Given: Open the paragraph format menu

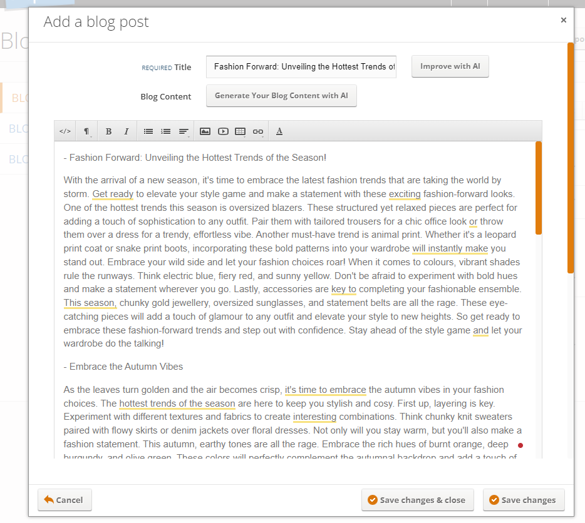Looking at the screenshot, I should coord(86,131).
